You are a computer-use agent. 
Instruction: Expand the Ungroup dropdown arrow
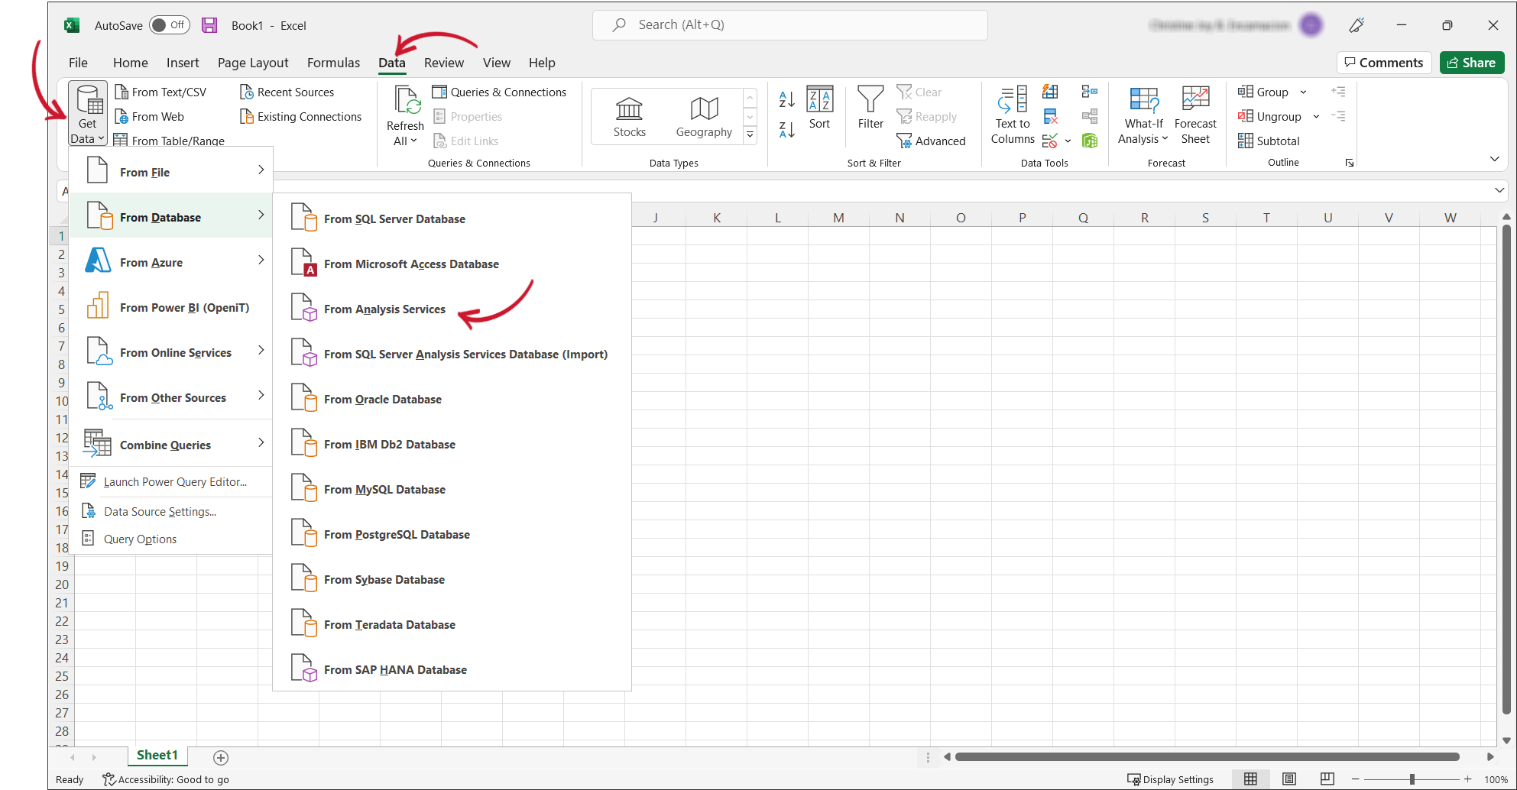coord(1316,117)
